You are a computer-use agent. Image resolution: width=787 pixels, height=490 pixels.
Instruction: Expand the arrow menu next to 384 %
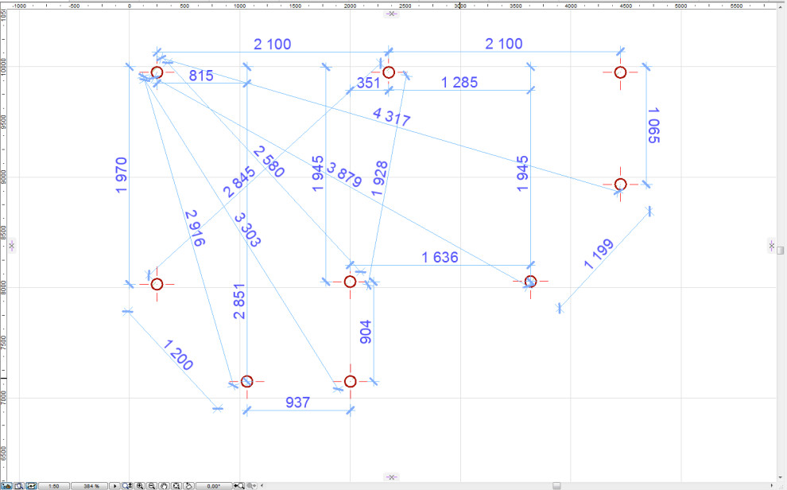[x=115, y=485]
